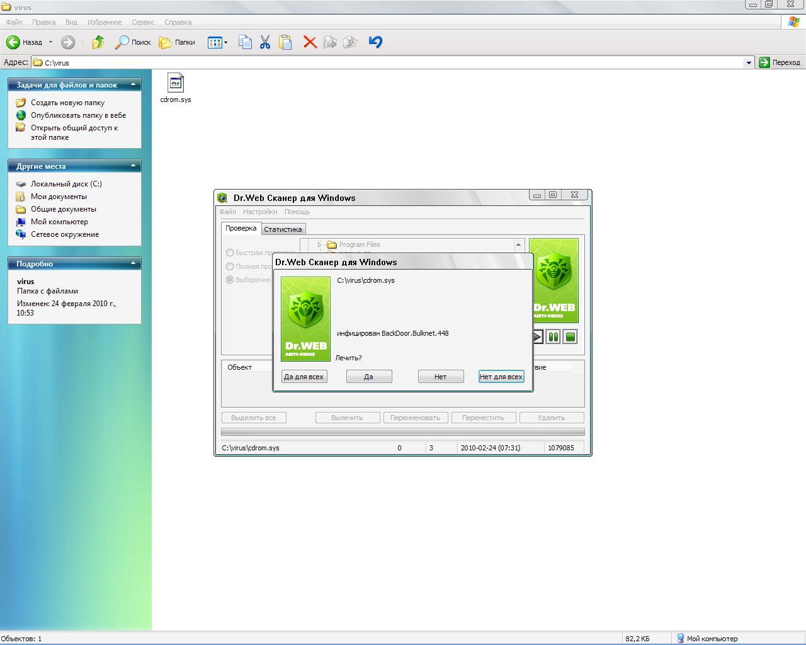The image size is (806, 645).
Task: Open Сетевое окружение link
Action: pos(65,234)
